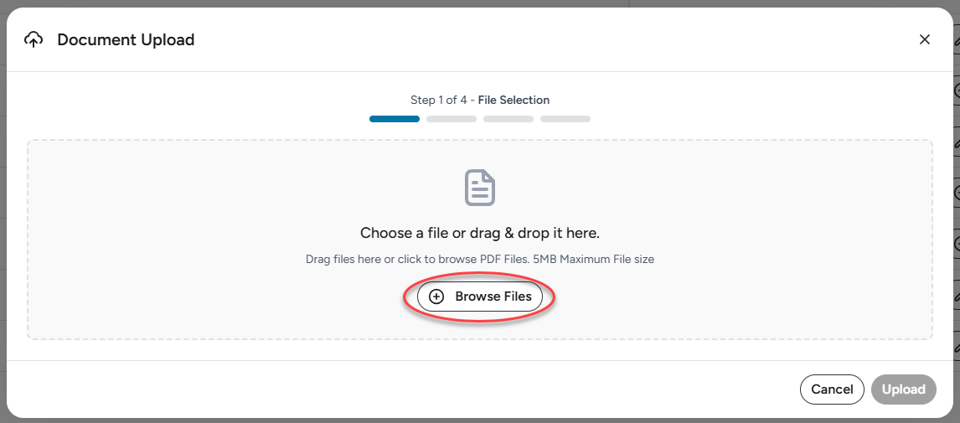Click the plus circle icon on Browse Files
960x423 pixels.
(436, 297)
